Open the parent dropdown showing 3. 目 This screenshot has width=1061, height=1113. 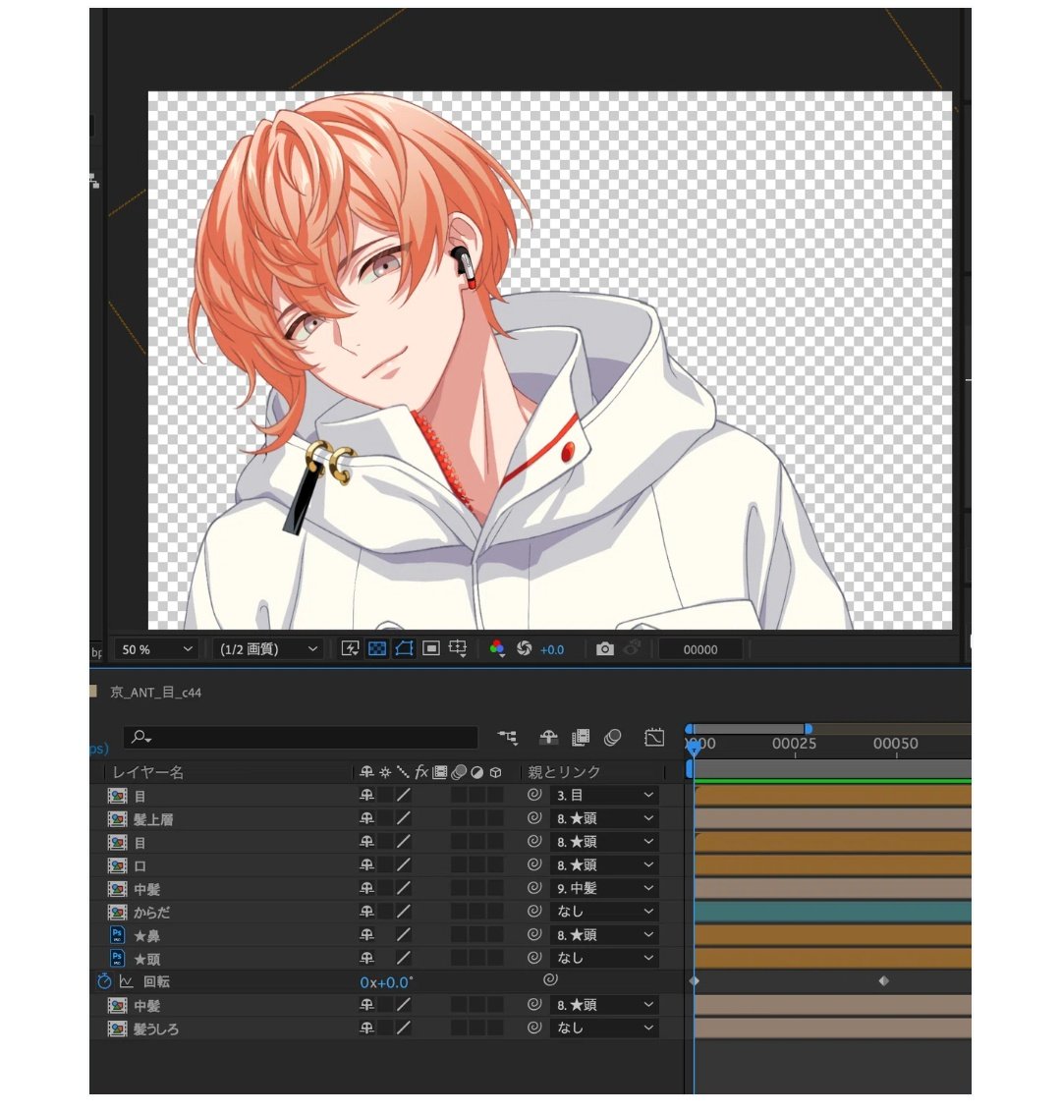(x=604, y=795)
